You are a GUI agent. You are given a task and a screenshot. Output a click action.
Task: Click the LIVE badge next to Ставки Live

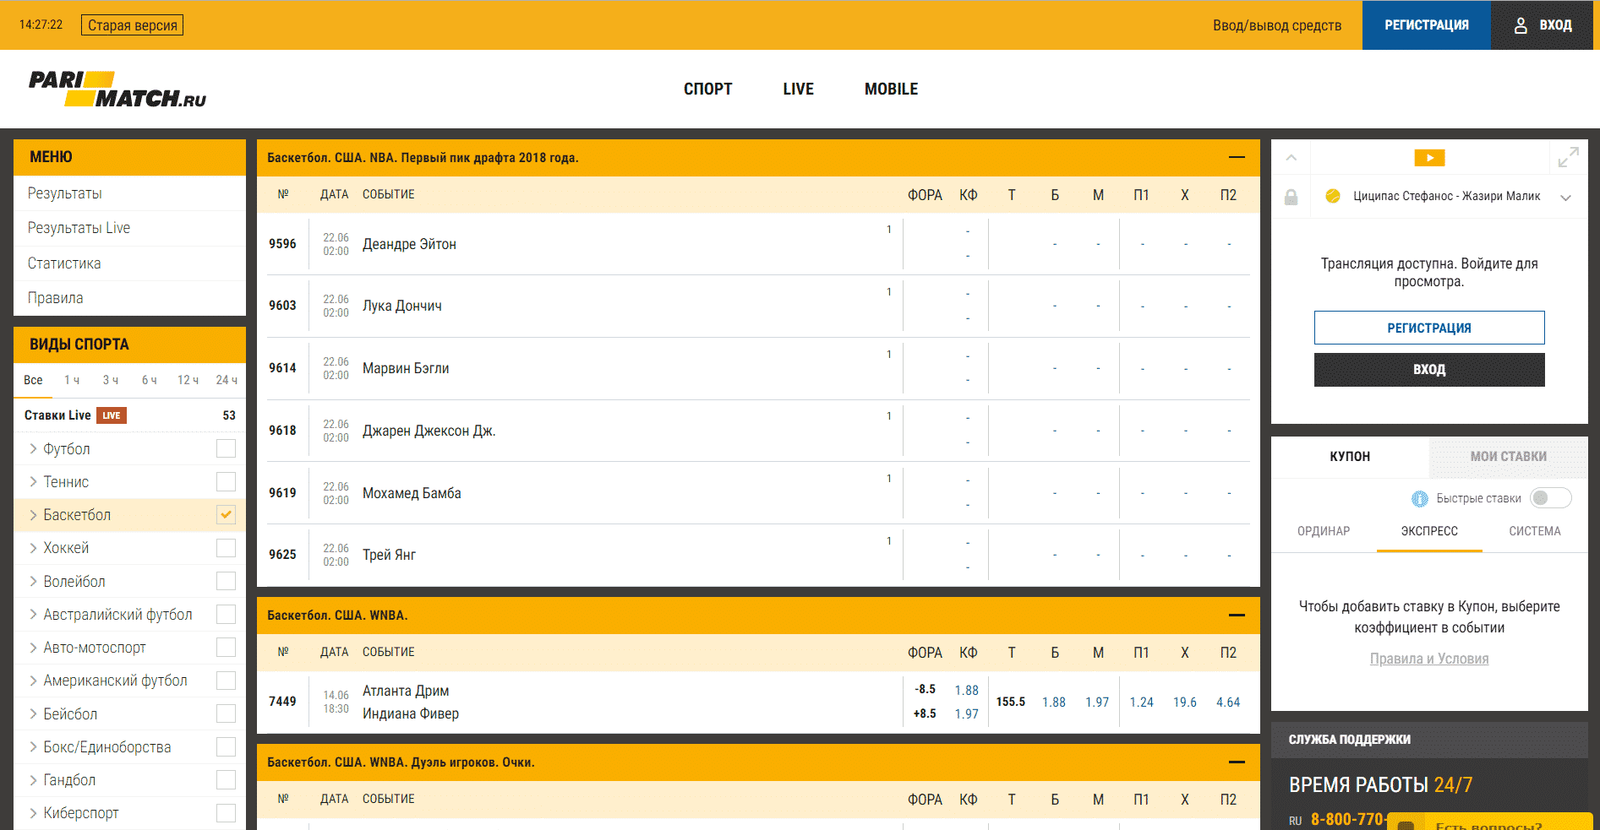click(112, 415)
